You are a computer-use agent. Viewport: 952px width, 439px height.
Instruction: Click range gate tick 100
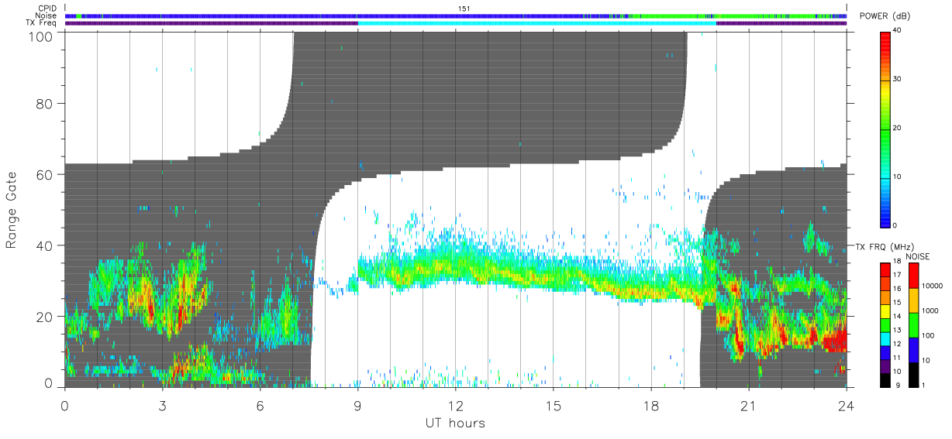coord(43,36)
